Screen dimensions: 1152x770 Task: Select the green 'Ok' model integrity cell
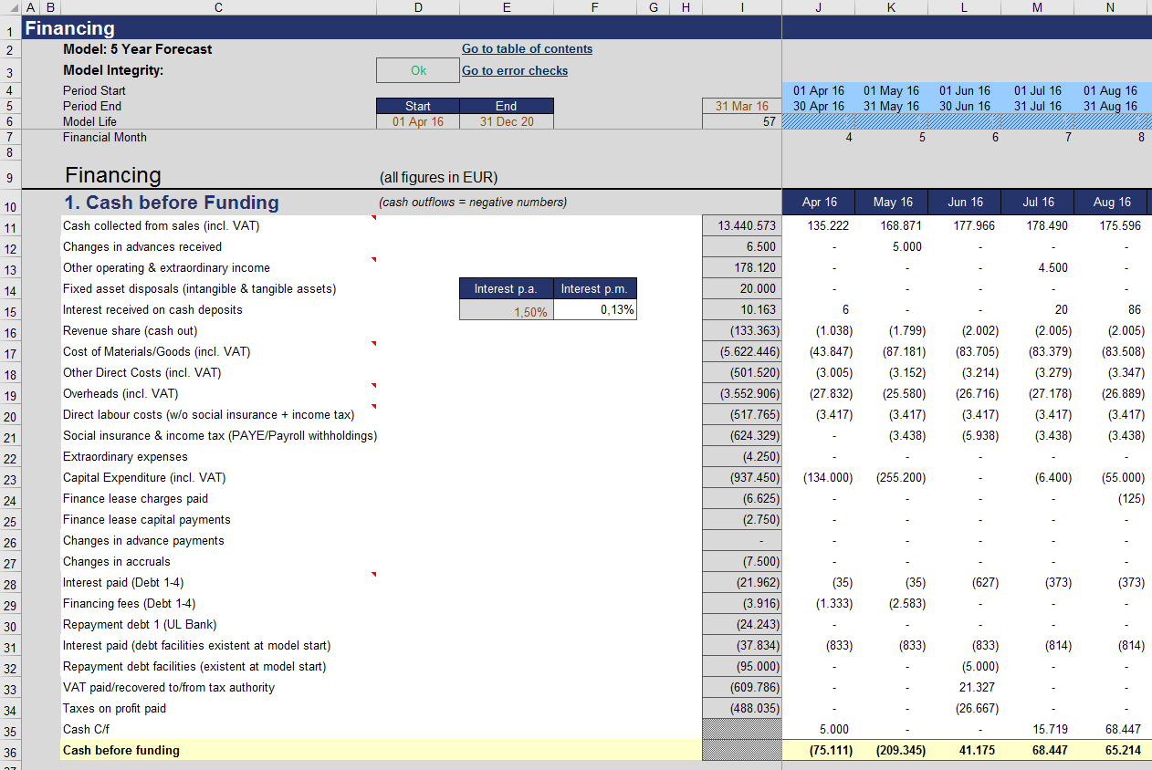[x=418, y=70]
